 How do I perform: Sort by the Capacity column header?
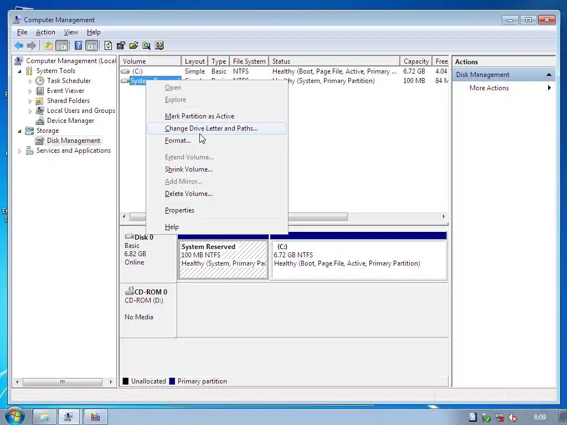pyautogui.click(x=416, y=61)
